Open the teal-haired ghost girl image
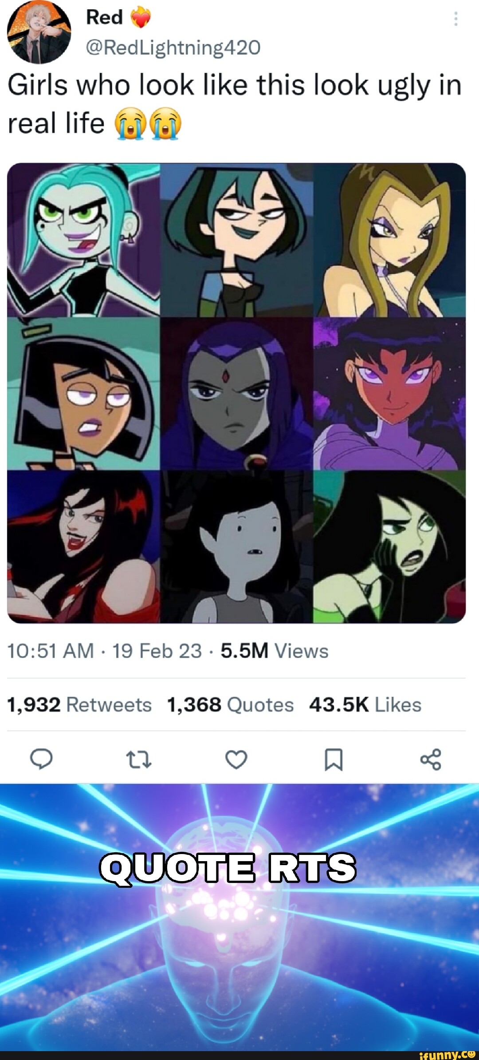Image resolution: width=479 pixels, height=1060 pixels. coord(83,240)
